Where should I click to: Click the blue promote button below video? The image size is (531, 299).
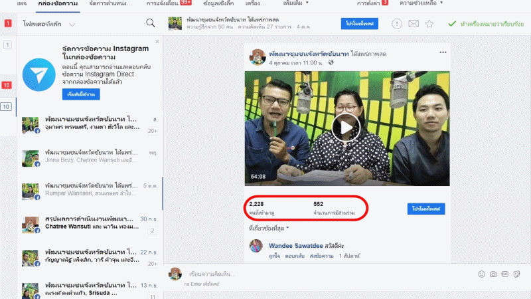(425, 209)
